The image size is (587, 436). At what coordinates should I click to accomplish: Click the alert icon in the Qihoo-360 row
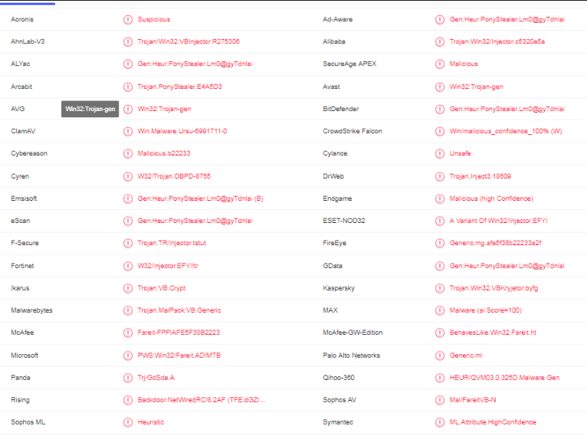coord(440,378)
